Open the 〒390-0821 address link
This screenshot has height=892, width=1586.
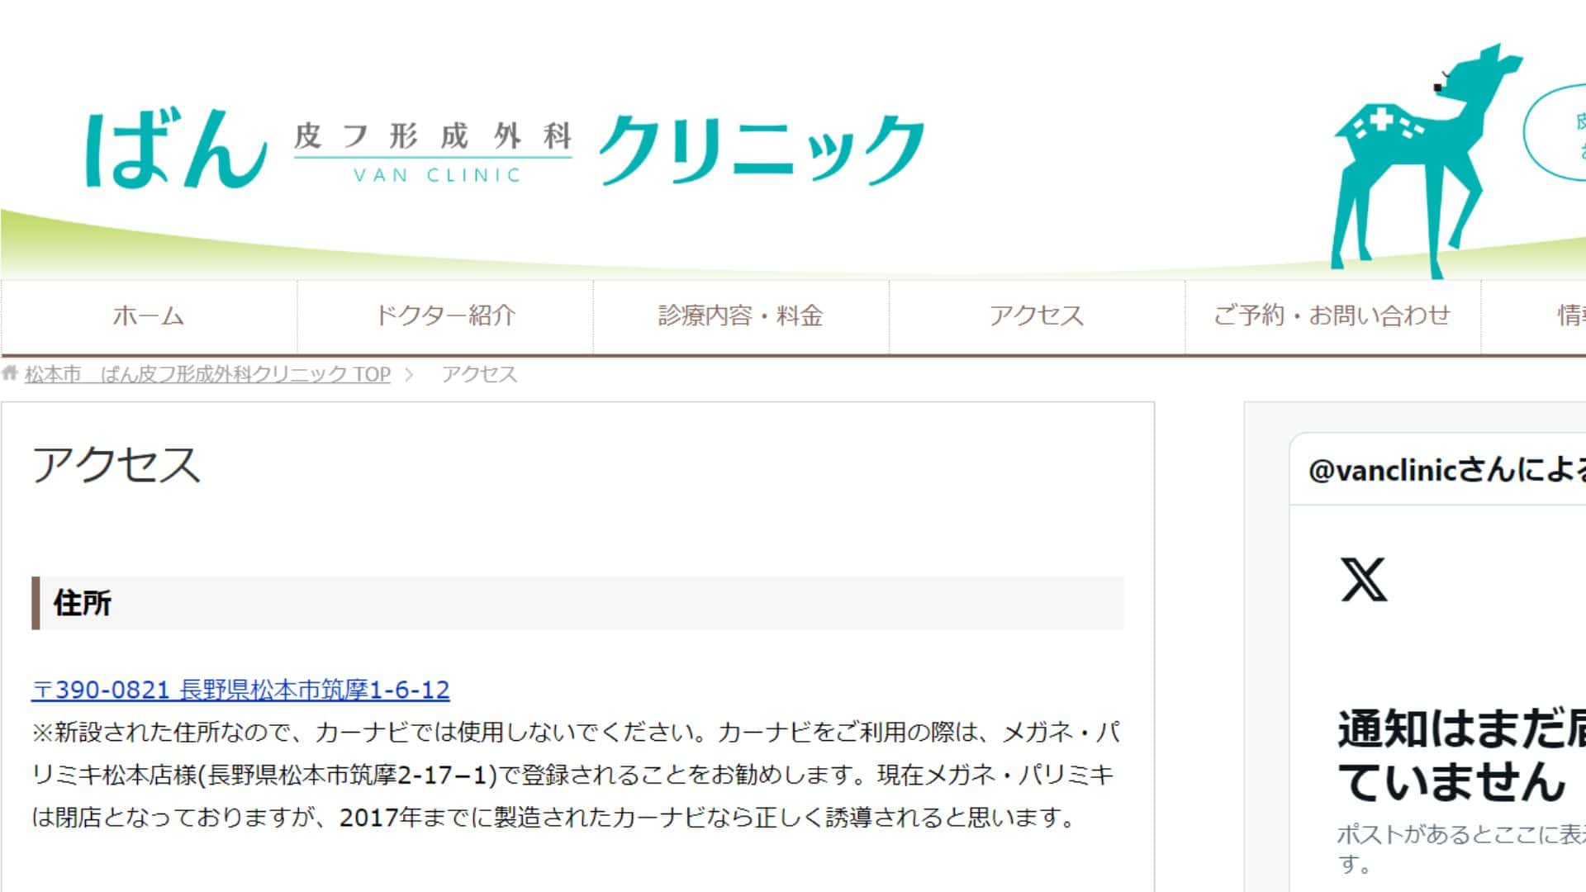click(240, 690)
